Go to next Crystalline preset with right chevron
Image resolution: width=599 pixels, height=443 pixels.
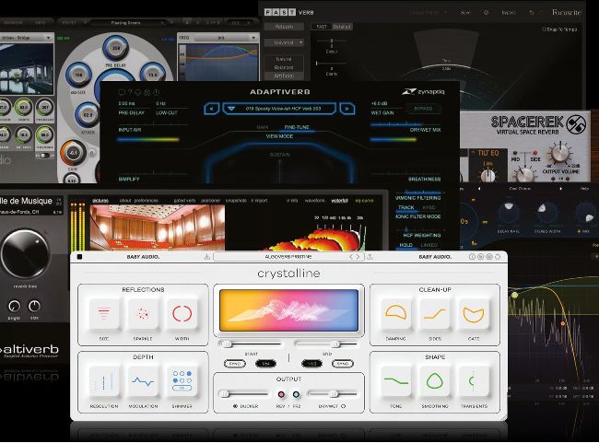(359, 257)
